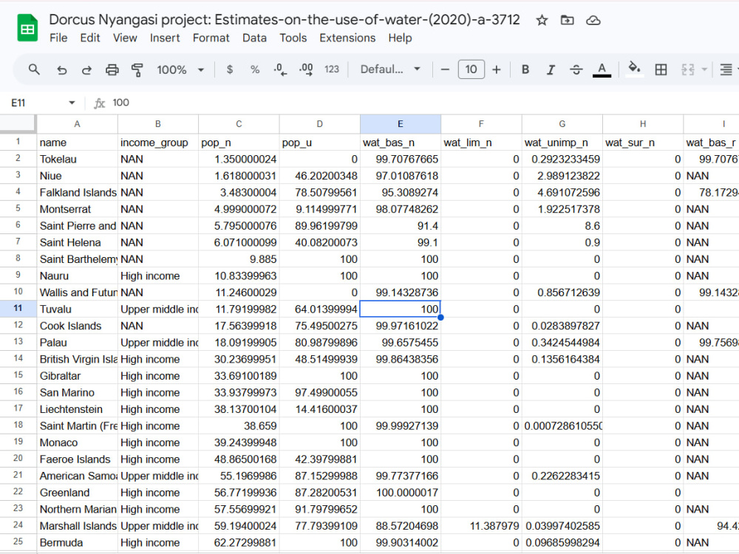Open the Edit menu
The width and height of the screenshot is (739, 554).
coord(90,38)
